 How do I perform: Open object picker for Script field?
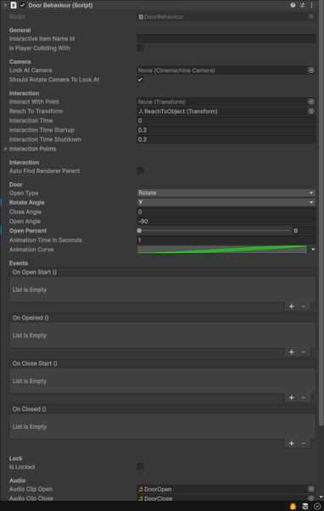(311, 17)
